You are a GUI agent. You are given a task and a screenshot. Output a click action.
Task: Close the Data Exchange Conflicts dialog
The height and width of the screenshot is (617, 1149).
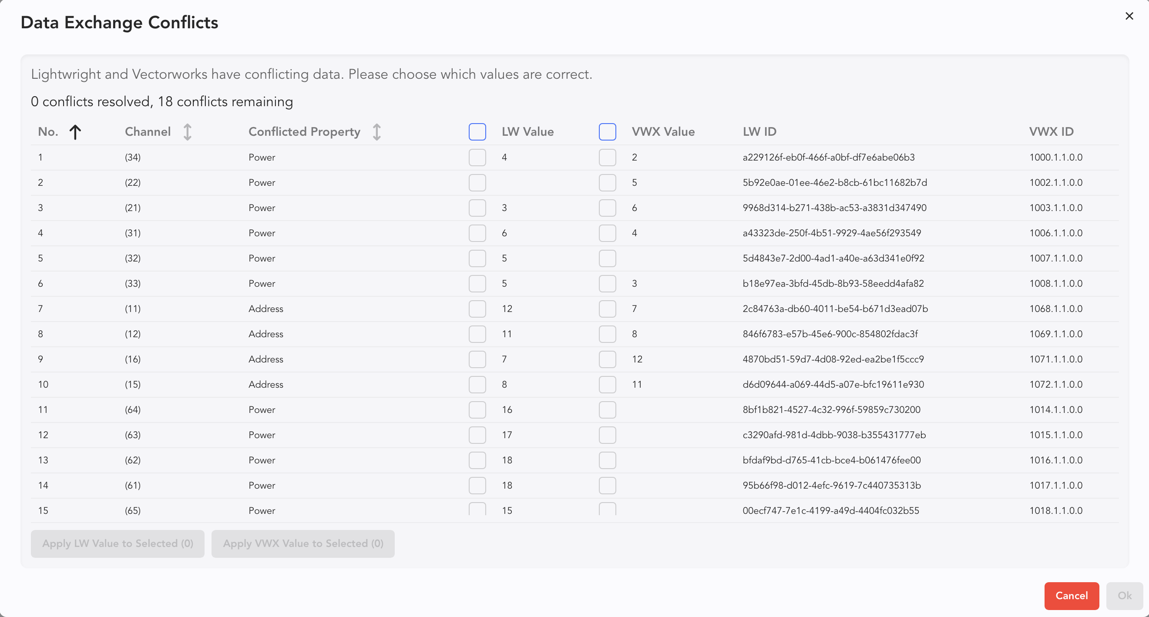click(1129, 16)
